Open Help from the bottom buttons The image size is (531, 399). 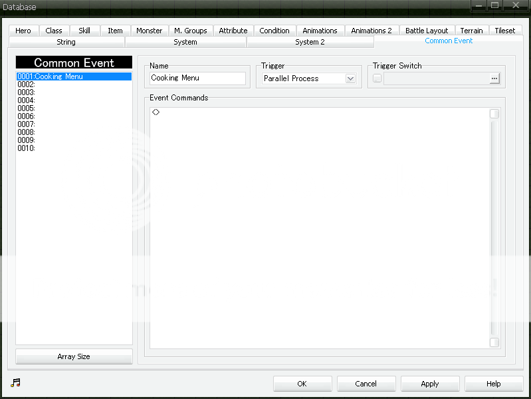click(x=493, y=384)
